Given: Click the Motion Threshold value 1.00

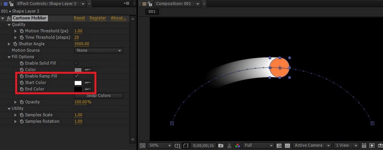Looking at the screenshot, I should [78, 31].
